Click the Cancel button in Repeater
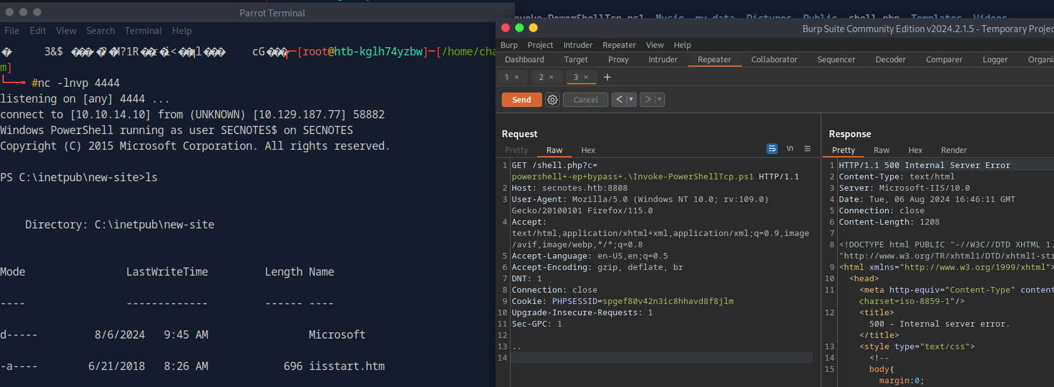Viewport: 1054px width, 387px height. pyautogui.click(x=586, y=99)
